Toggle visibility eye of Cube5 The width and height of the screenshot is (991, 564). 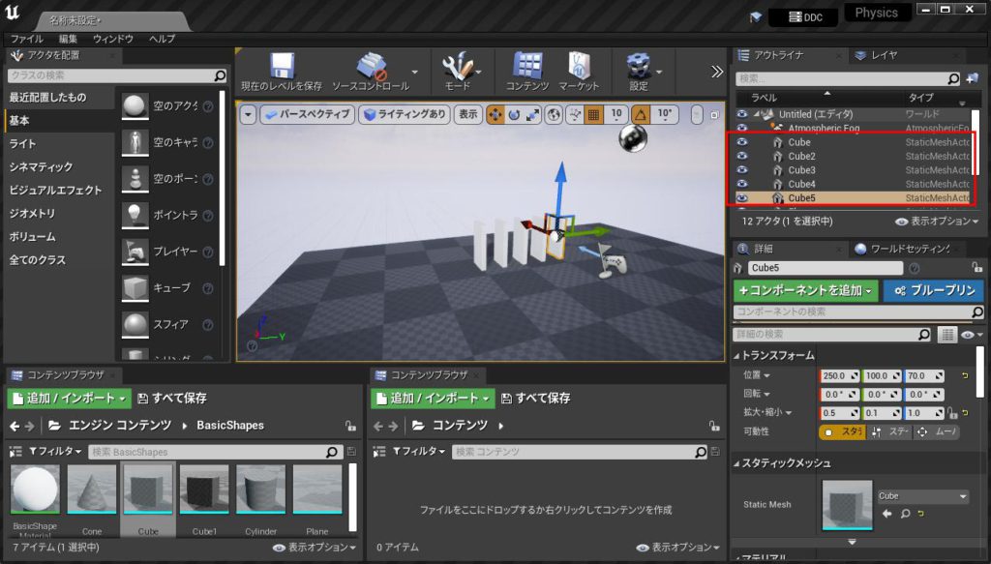[x=742, y=197]
